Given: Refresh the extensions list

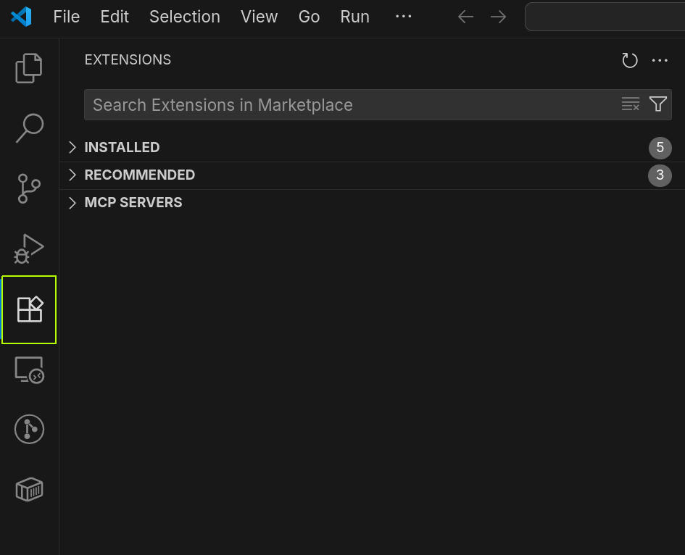Looking at the screenshot, I should (x=629, y=60).
